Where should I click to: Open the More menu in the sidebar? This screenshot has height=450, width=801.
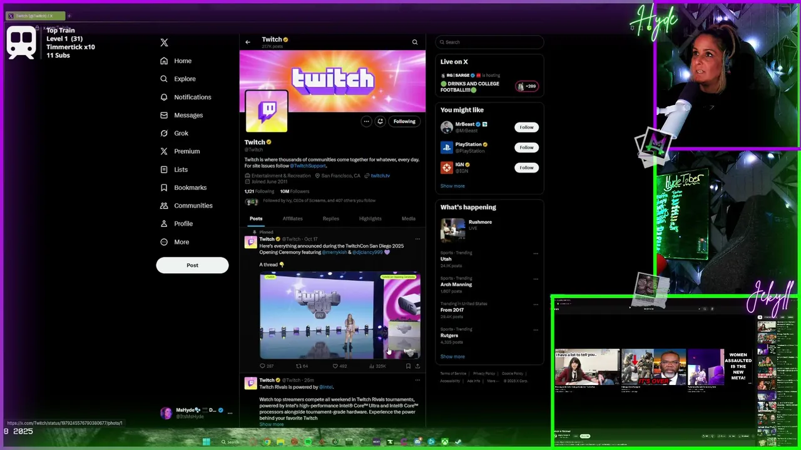(x=175, y=242)
